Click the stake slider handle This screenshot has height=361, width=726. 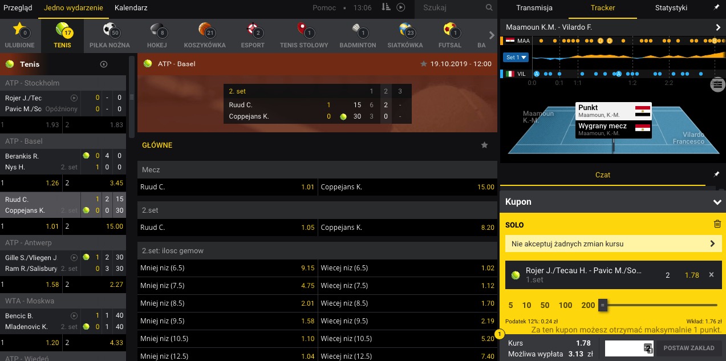602,306
